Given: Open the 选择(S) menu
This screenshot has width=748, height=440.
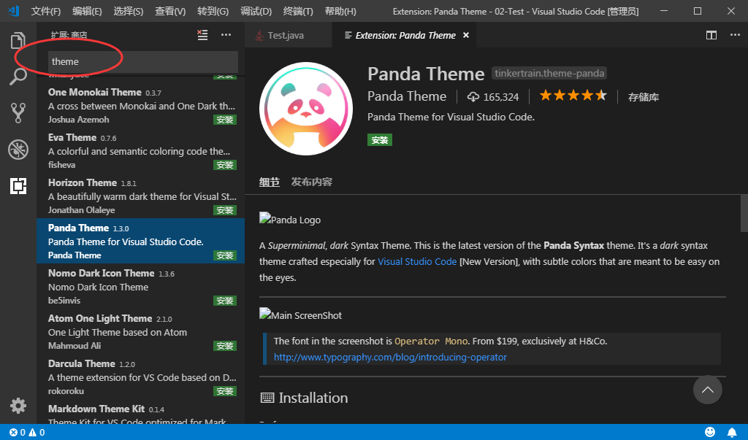Looking at the screenshot, I should pos(129,12).
